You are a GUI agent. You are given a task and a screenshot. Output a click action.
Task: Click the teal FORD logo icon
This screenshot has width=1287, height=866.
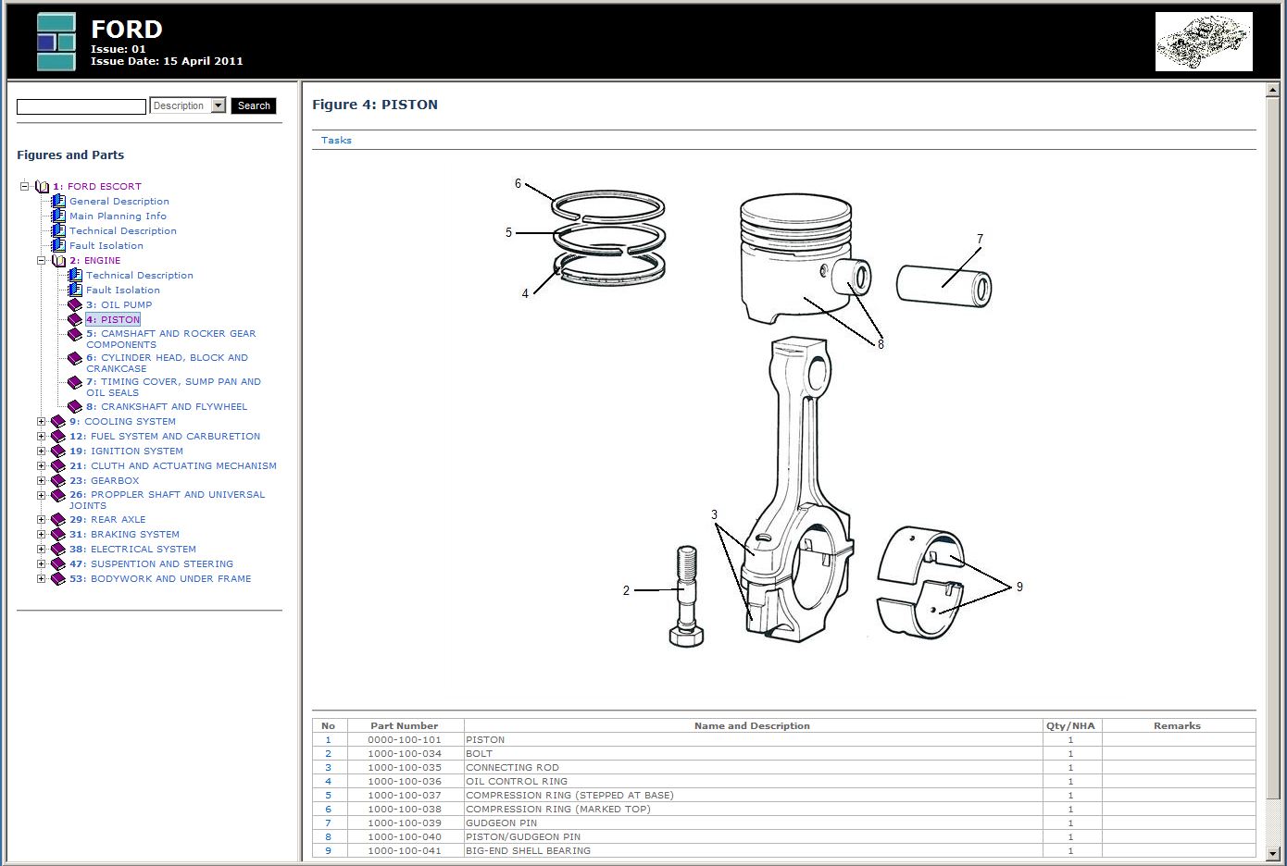[56, 42]
